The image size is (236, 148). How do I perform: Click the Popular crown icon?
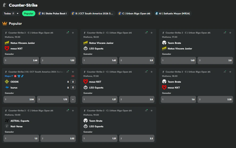coord(5,23)
